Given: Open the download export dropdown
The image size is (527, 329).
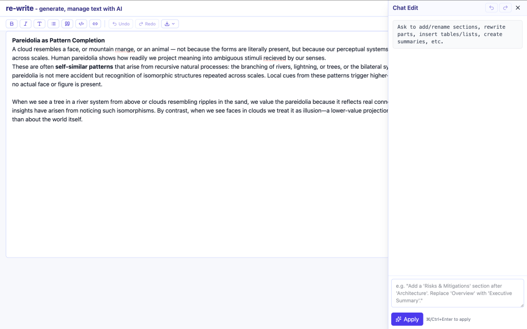Looking at the screenshot, I should coord(170,24).
